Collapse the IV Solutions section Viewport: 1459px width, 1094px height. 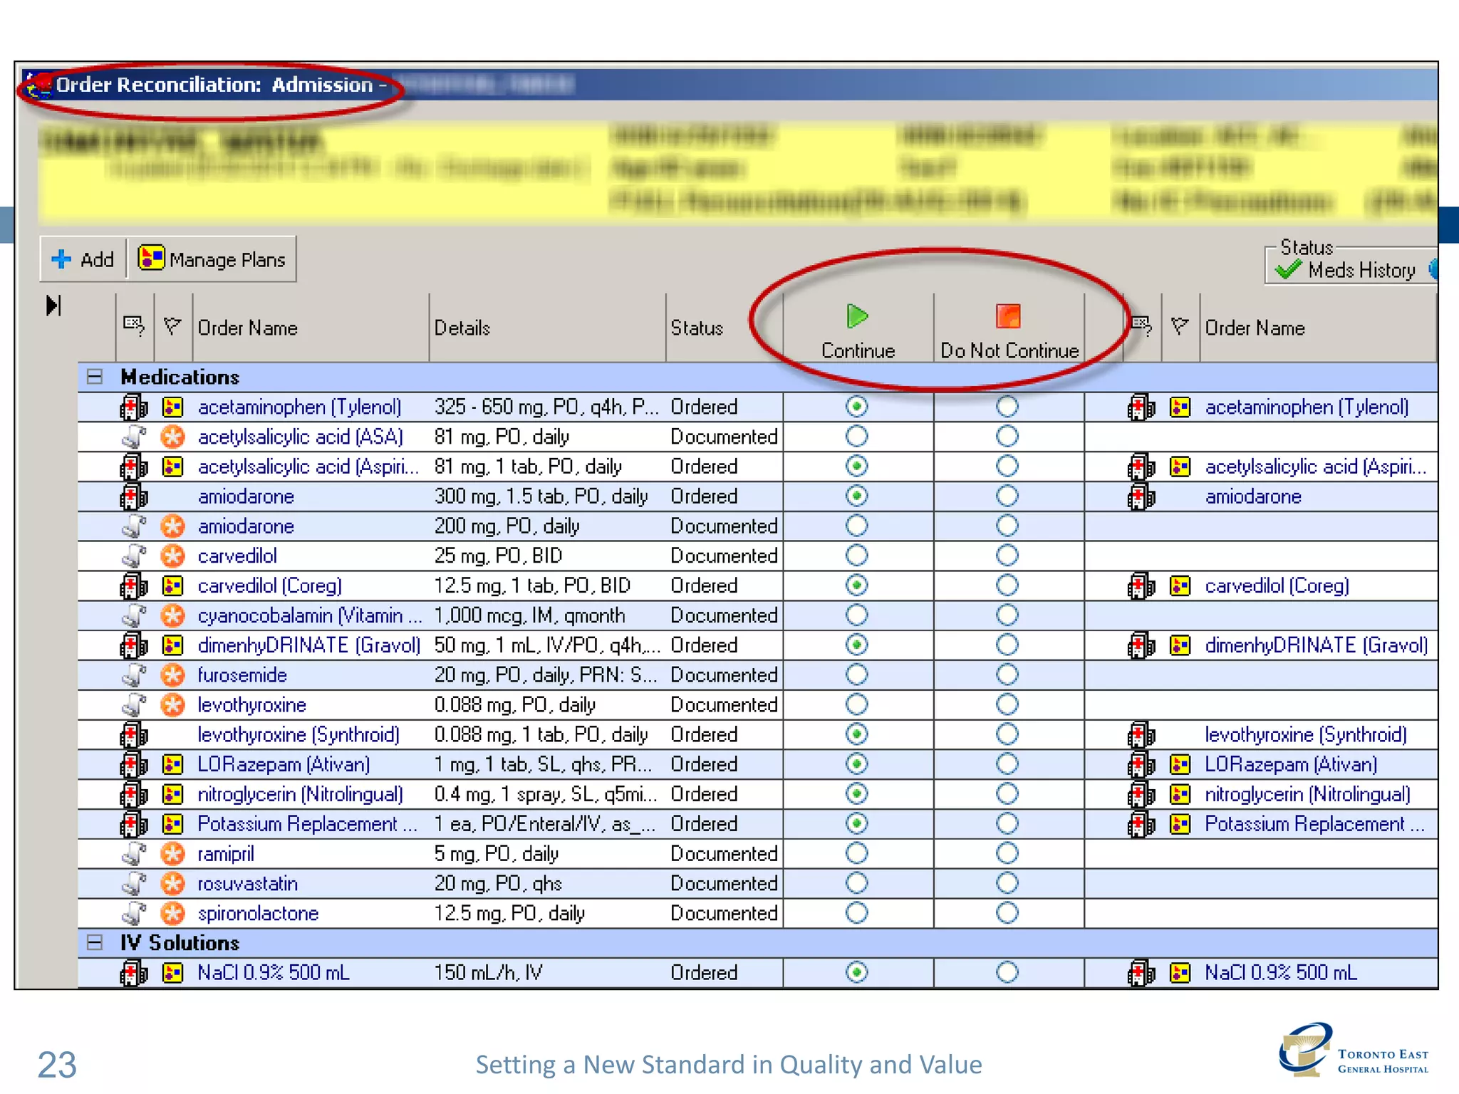pyautogui.click(x=95, y=943)
